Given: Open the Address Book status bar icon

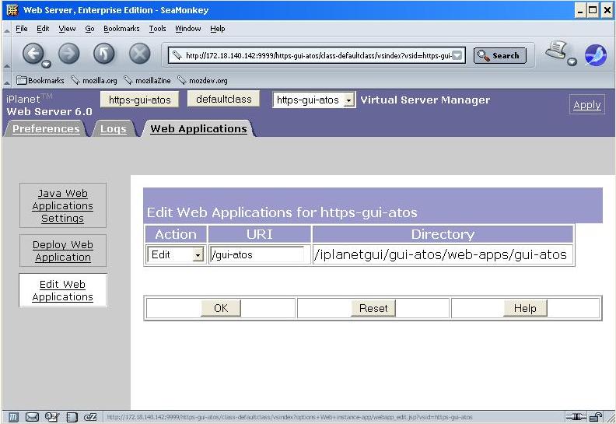Looking at the screenshot, I should coord(72,417).
